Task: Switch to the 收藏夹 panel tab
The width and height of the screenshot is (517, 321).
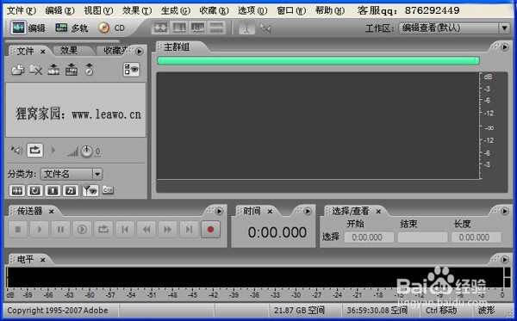Action: click(115, 51)
